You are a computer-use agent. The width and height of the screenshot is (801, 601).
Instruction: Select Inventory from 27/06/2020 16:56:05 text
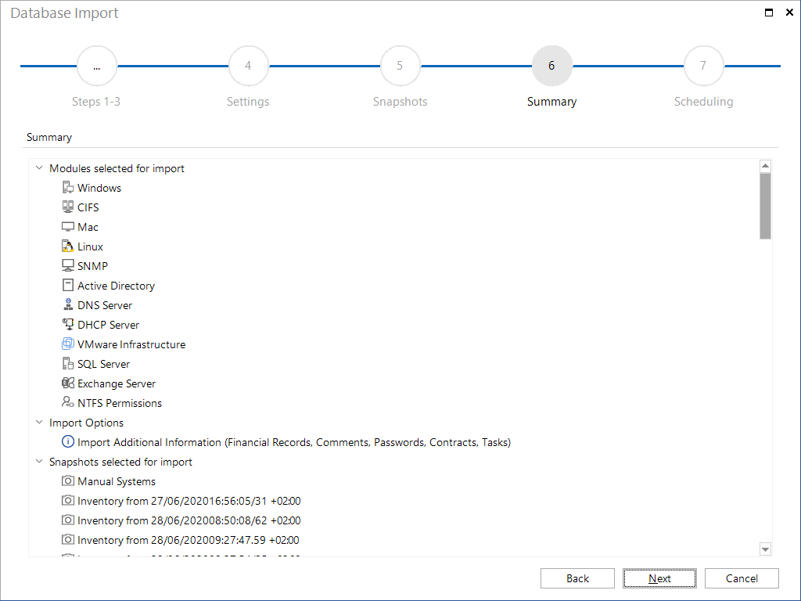pyautogui.click(x=189, y=501)
